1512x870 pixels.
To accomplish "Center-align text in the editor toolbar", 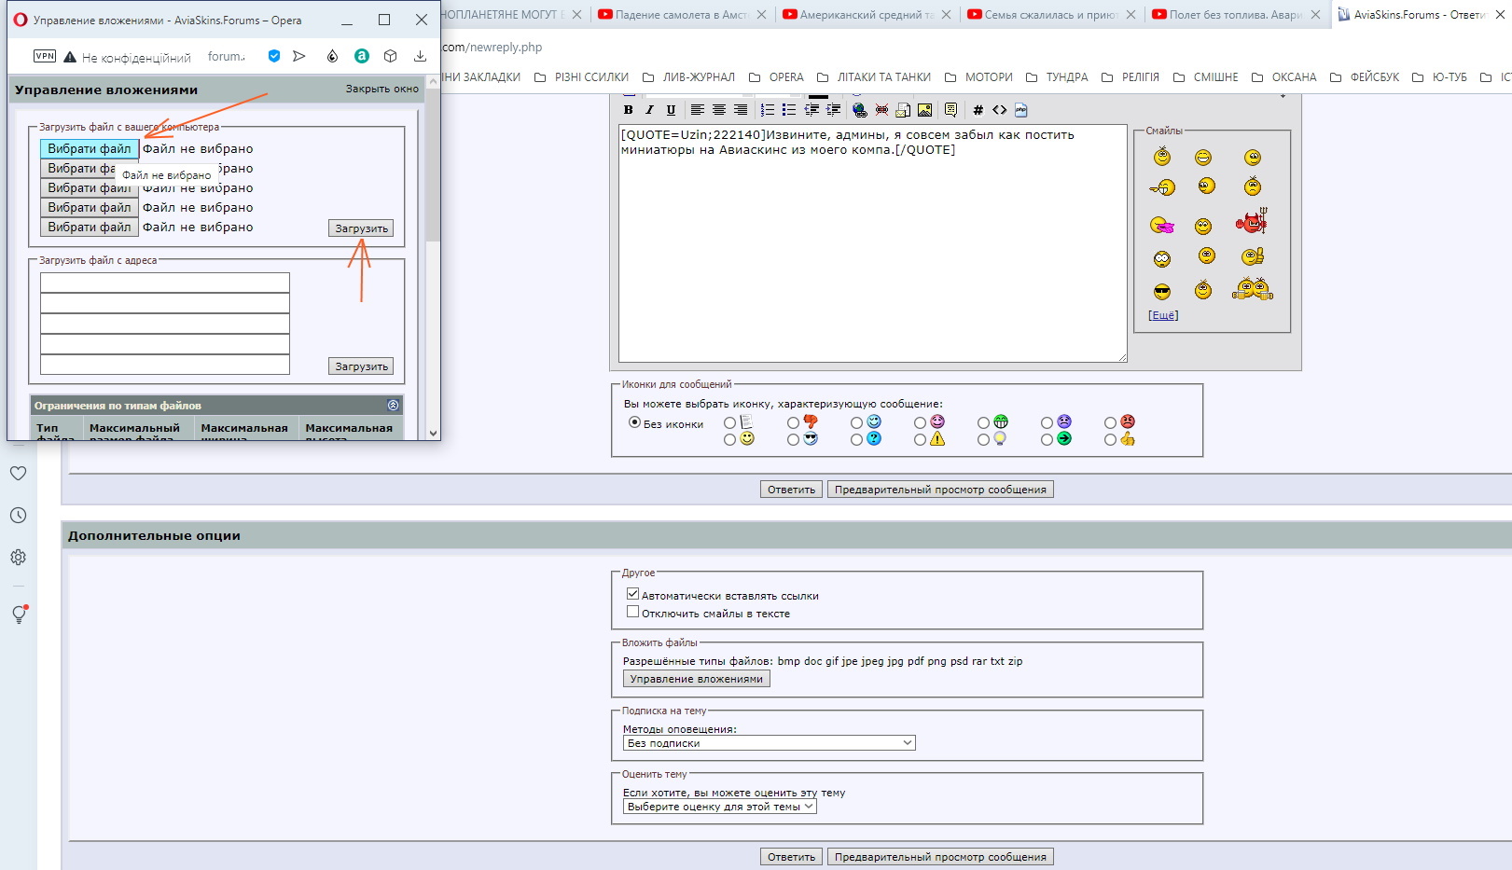I will pyautogui.click(x=718, y=110).
